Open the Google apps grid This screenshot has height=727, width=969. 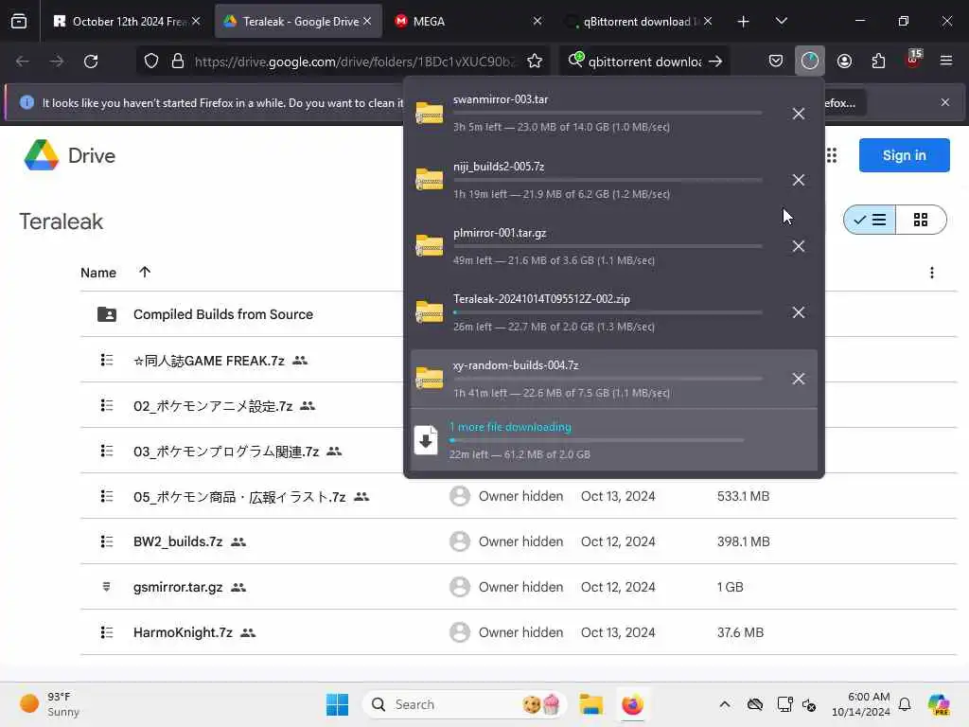pyautogui.click(x=832, y=155)
